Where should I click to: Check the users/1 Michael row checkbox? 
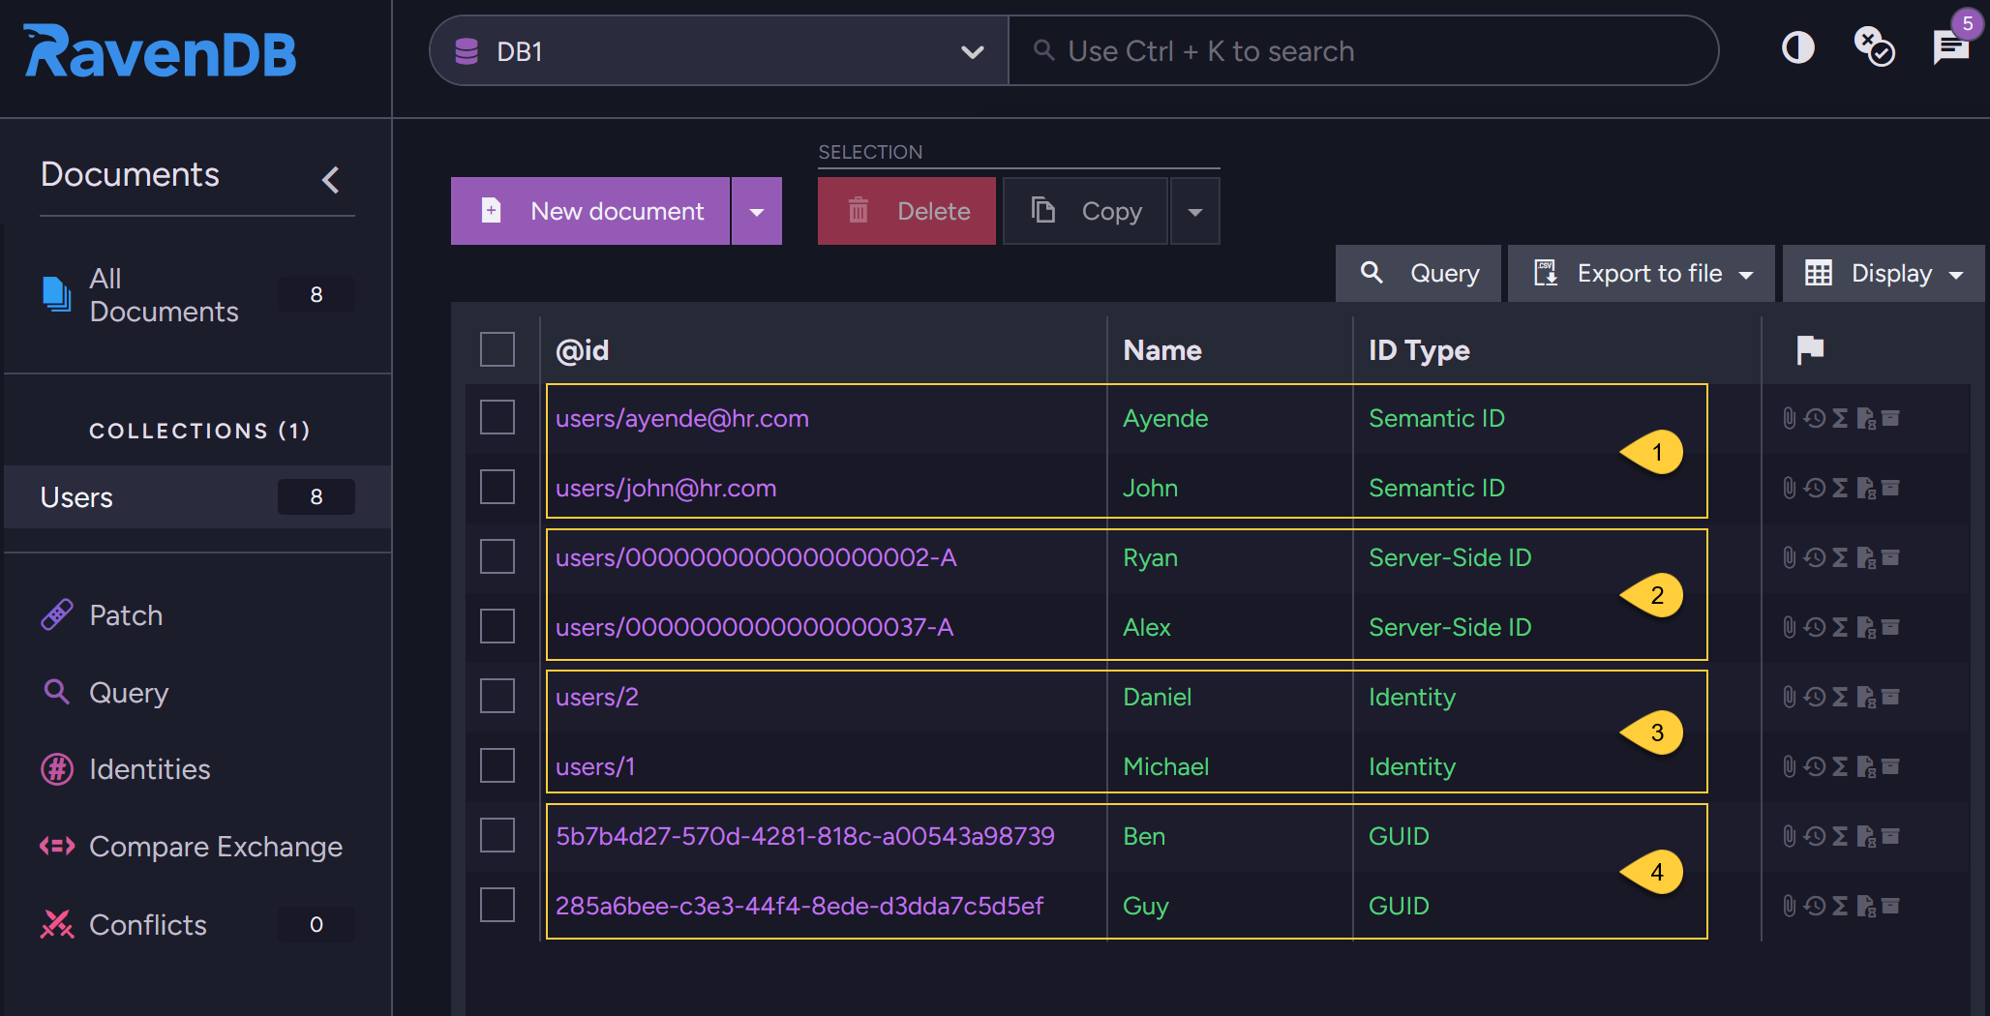click(x=497, y=765)
